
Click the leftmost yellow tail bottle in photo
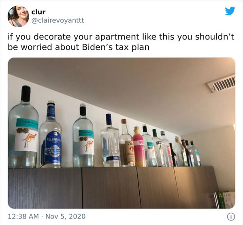coord(23,127)
